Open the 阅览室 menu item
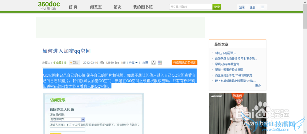This screenshot has width=307, height=134. [96, 7]
